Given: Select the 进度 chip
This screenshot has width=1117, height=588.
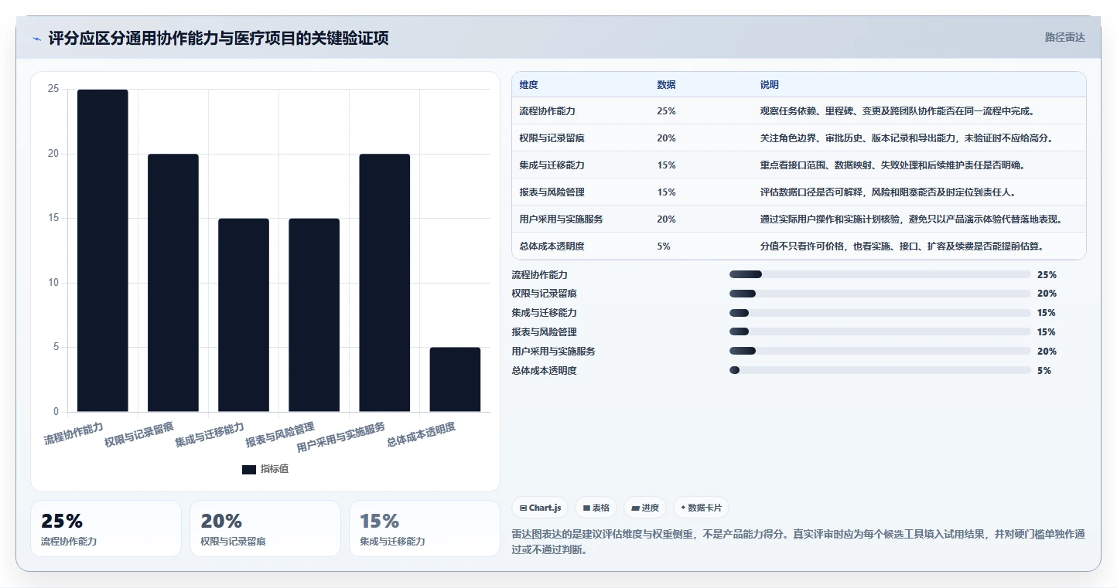Looking at the screenshot, I should 645,508.
